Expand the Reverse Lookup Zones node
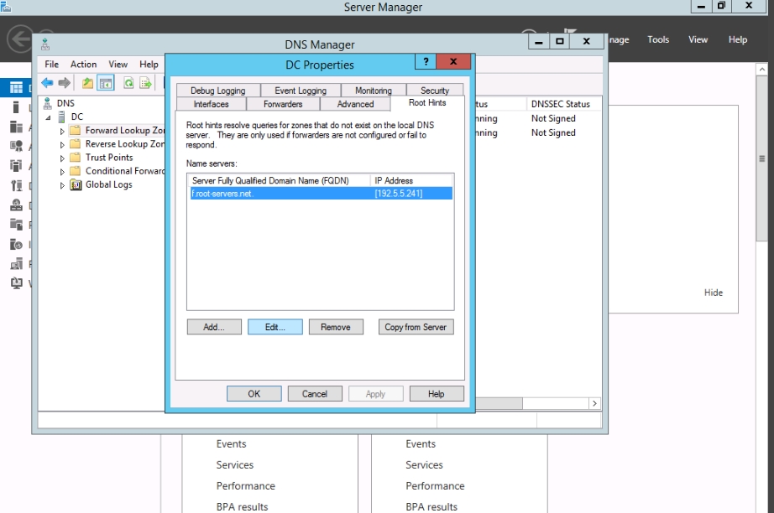 point(62,145)
